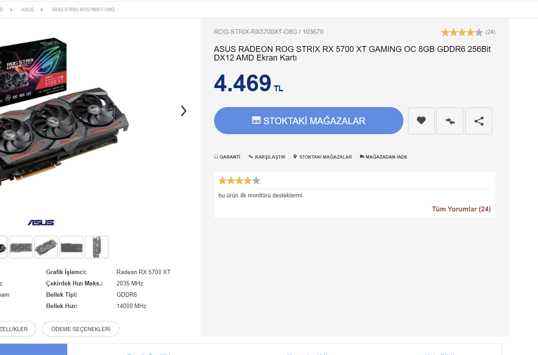Screen dimensions: 538x355
Task: Click Stoktaki Mağazalar location pin link
Action: [x=323, y=157]
